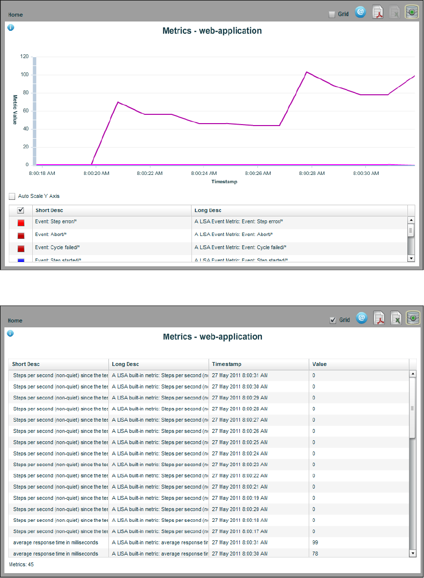Enable the Grid checkbox in upper panel
Viewport: 424px width, 578px height.
click(x=332, y=14)
